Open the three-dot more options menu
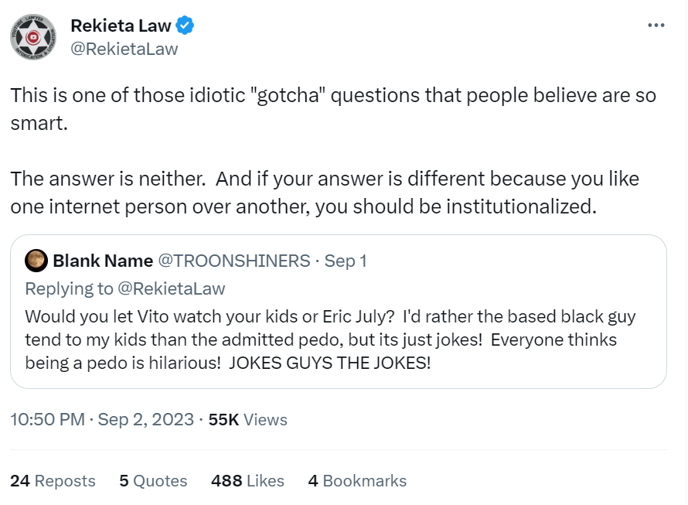 click(x=656, y=26)
